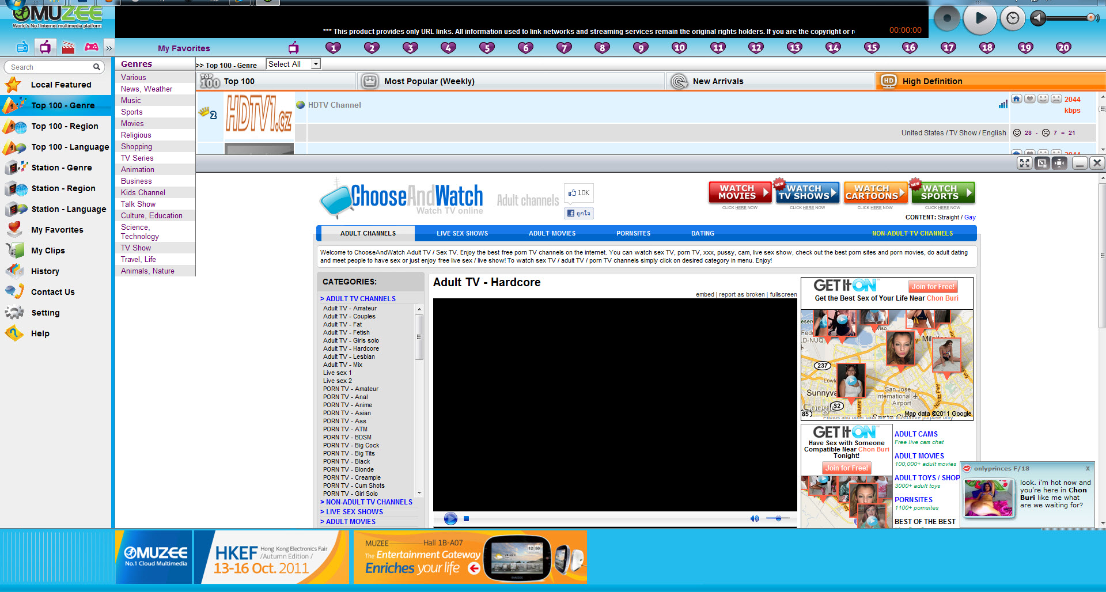Switch embedded browser to fullscreen arrows icon
Image resolution: width=1106 pixels, height=592 pixels.
[x=1024, y=163]
